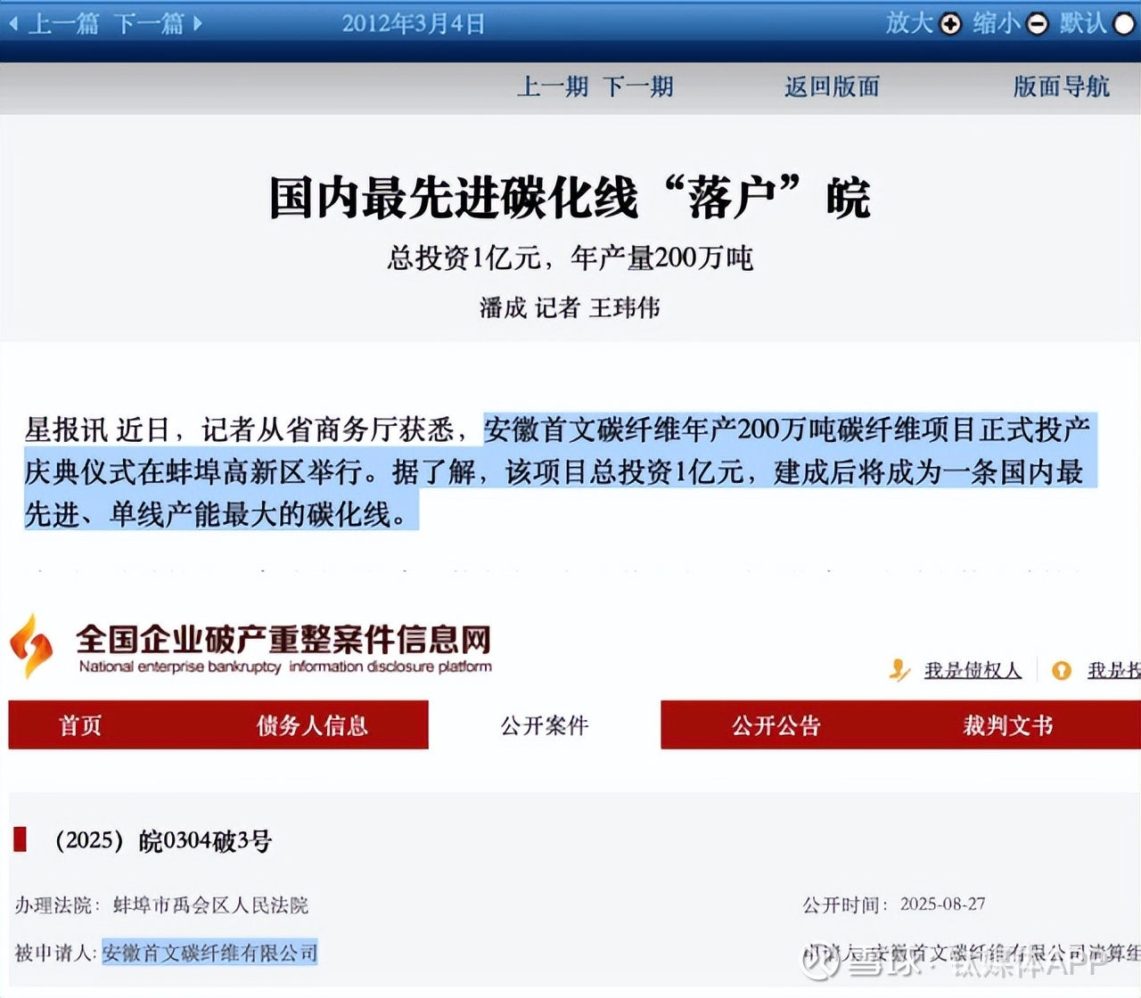Open the 公开公告 tab
The height and width of the screenshot is (998, 1141).
tap(776, 725)
